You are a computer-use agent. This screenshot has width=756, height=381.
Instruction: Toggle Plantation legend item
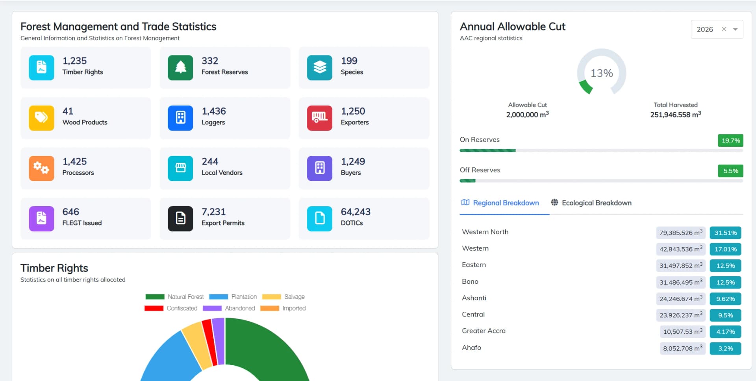[233, 297]
